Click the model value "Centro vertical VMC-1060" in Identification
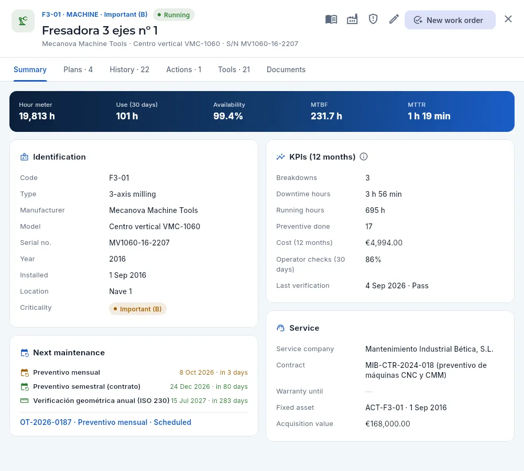The width and height of the screenshot is (524, 471). click(x=155, y=227)
